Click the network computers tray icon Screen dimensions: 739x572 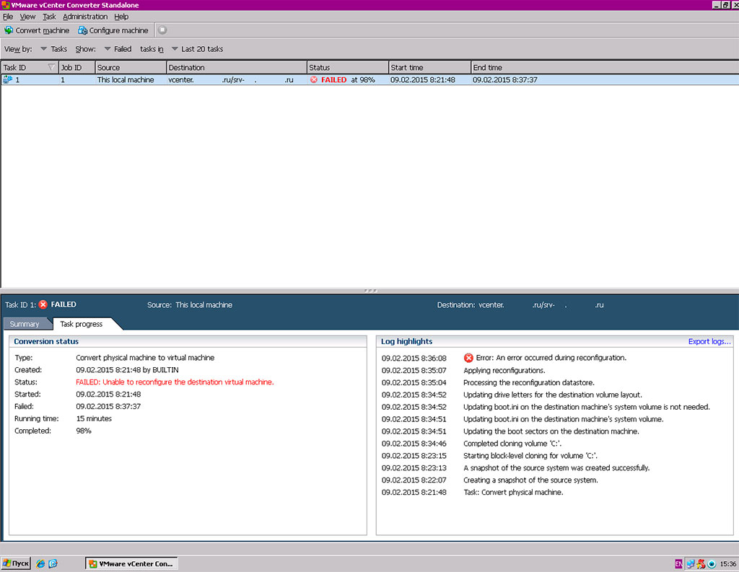pyautogui.click(x=691, y=563)
